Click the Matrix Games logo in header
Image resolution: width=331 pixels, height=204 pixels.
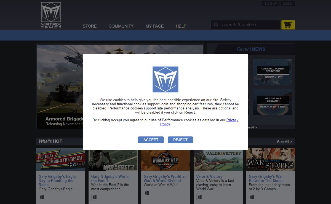pos(51,15)
